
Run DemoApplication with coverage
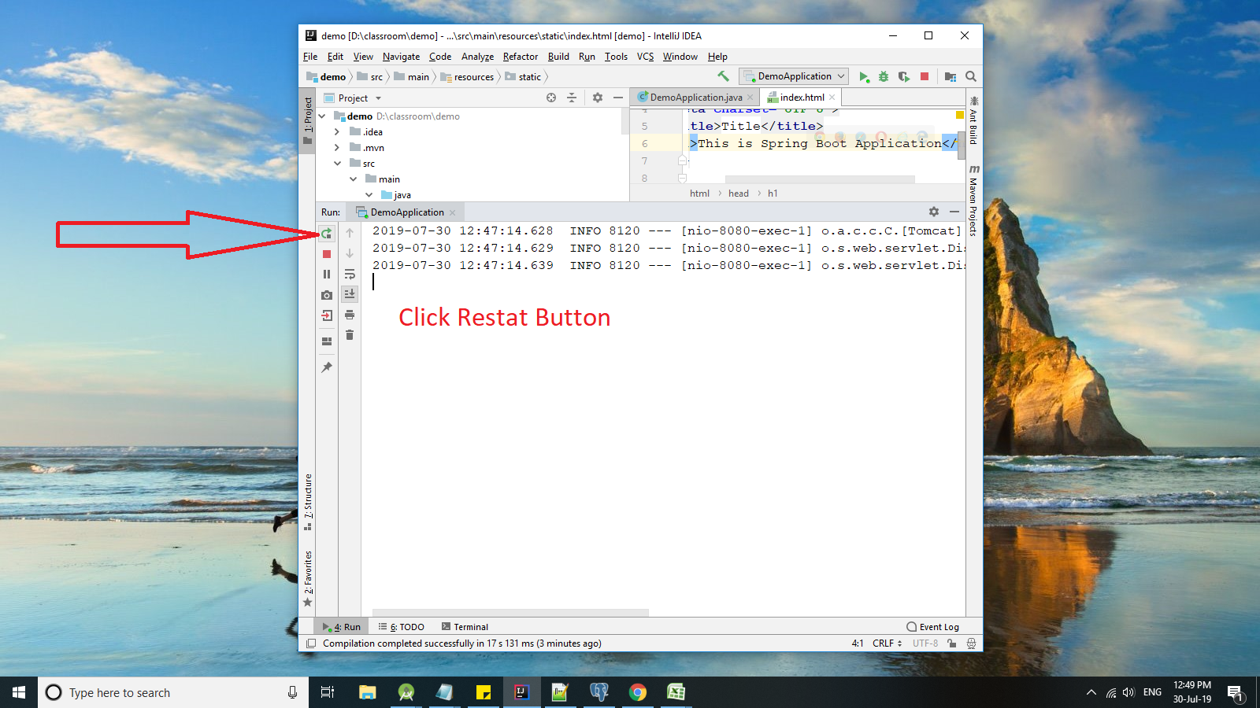pyautogui.click(x=904, y=76)
